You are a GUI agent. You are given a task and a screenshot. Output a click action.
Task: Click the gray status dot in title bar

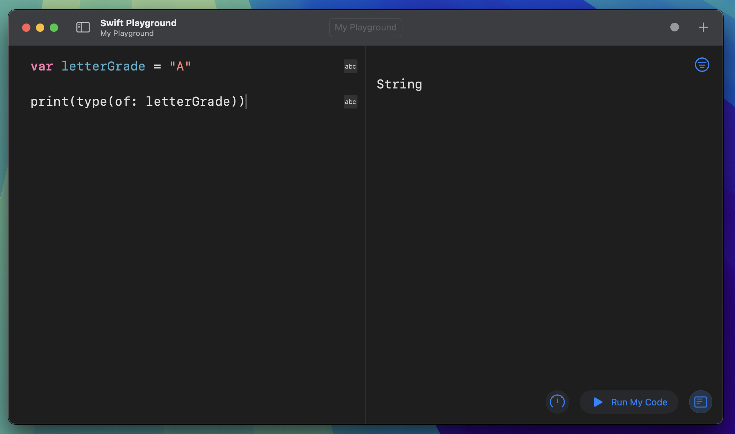pos(674,27)
